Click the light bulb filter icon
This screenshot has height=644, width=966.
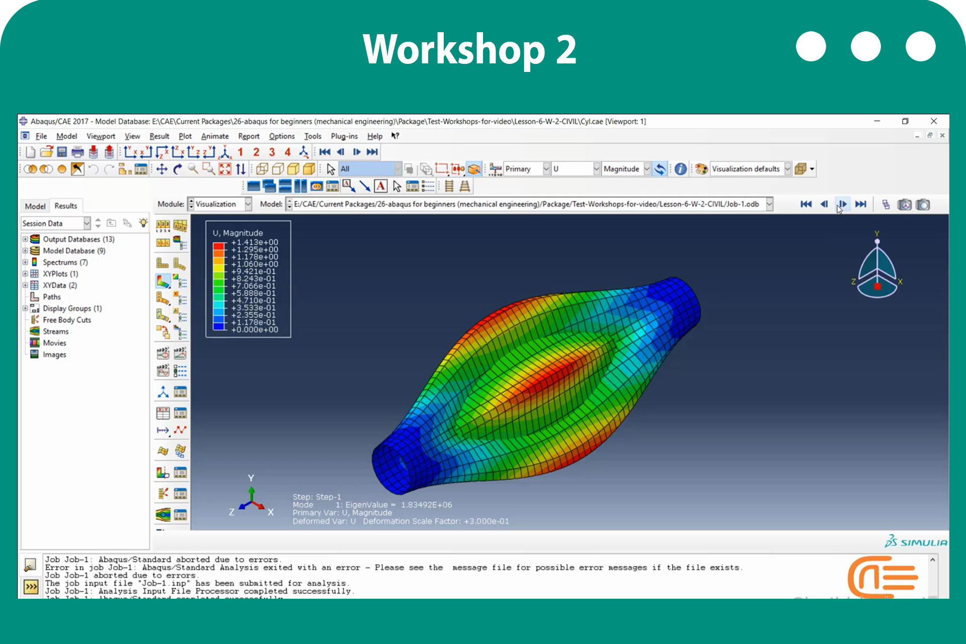coord(143,223)
